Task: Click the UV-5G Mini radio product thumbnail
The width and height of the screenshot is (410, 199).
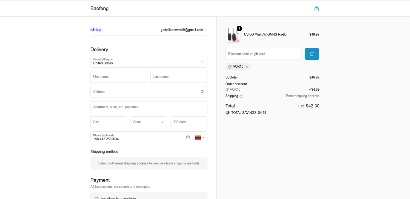Action: (233, 35)
